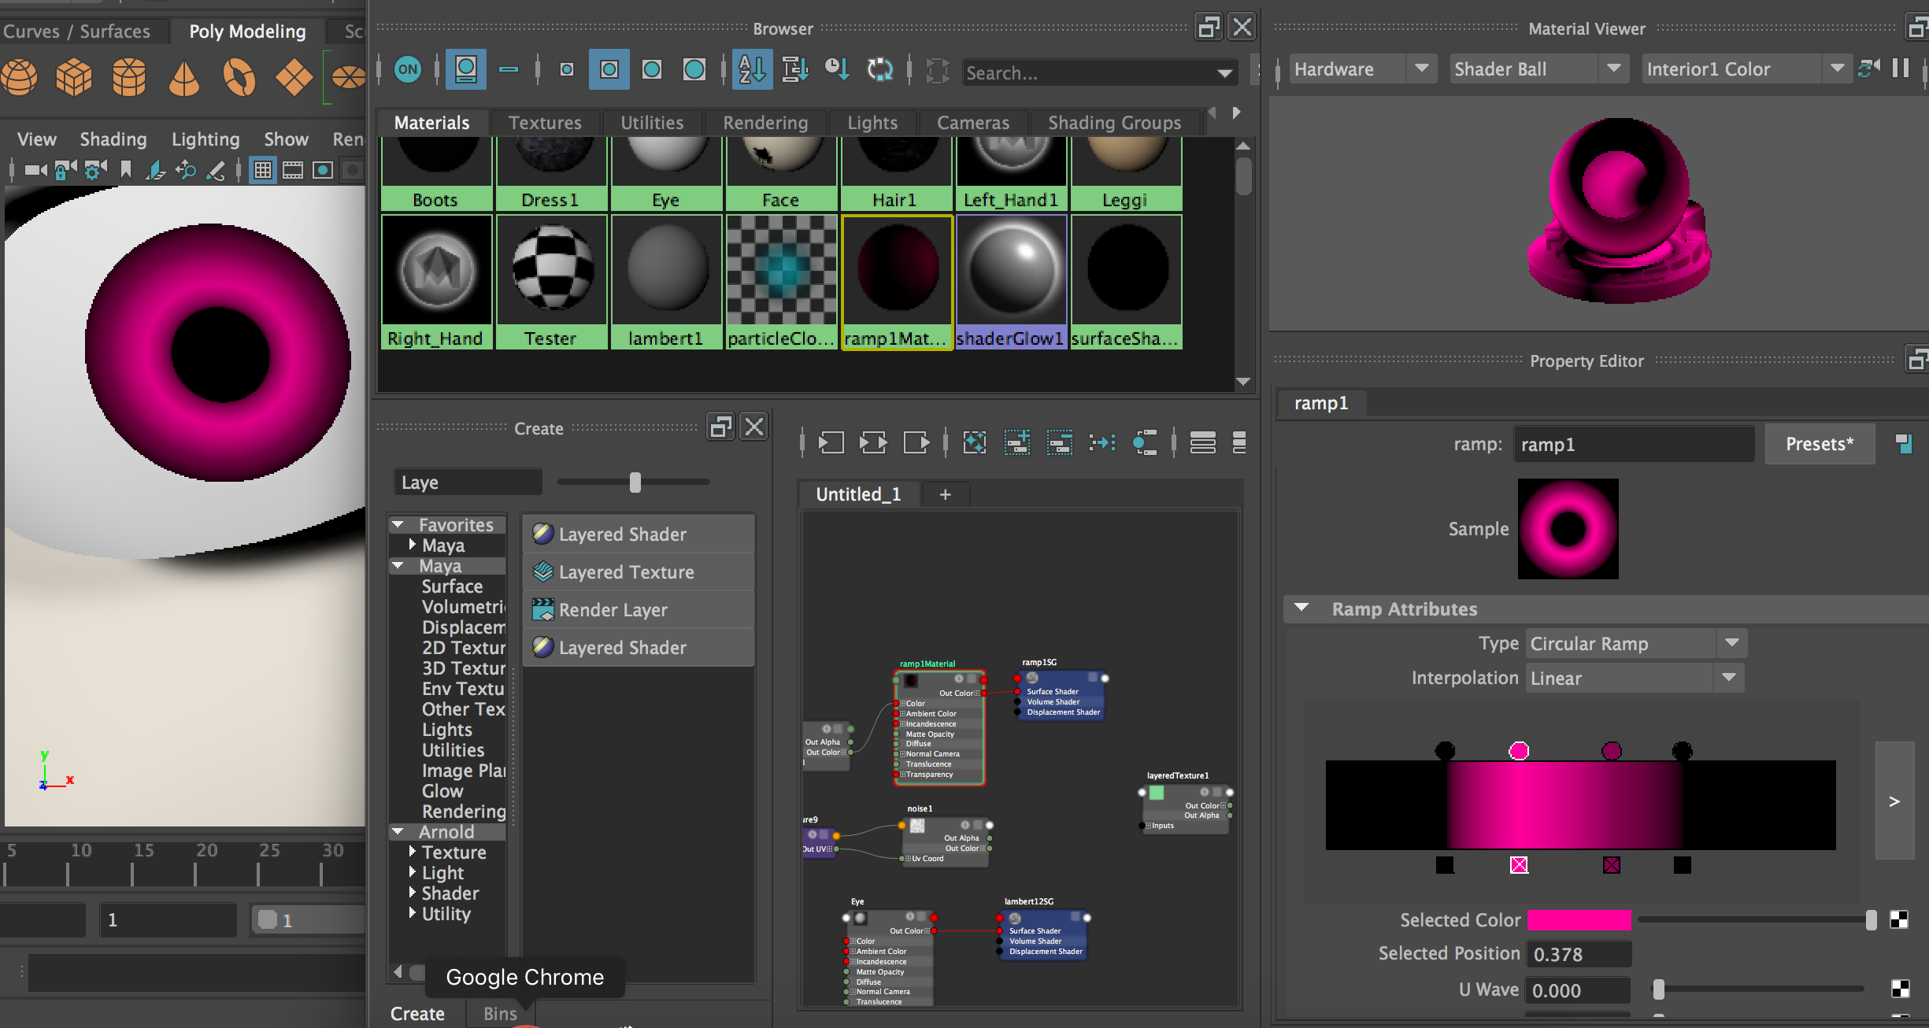Pause the Material Viewer render icon
This screenshot has height=1028, width=1929.
[1901, 68]
